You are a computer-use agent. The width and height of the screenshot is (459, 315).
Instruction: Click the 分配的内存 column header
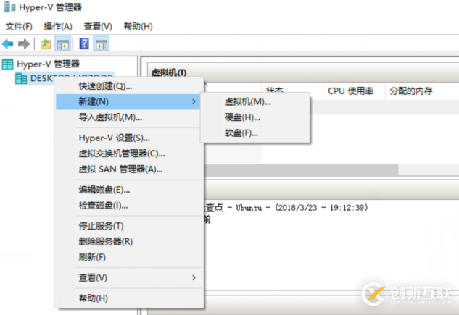422,91
